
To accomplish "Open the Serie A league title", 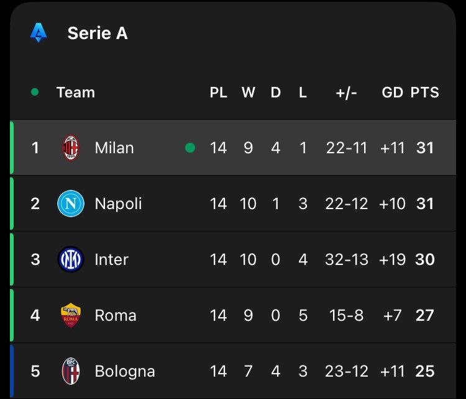I will pyautogui.click(x=98, y=33).
